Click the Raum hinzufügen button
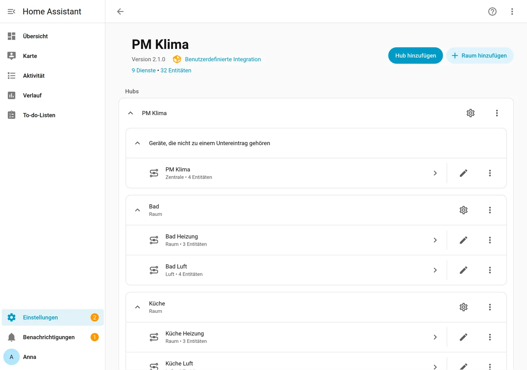The image size is (527, 370). [x=480, y=56]
